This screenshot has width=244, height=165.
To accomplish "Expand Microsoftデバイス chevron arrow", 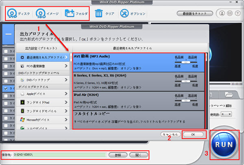I will [66, 120].
